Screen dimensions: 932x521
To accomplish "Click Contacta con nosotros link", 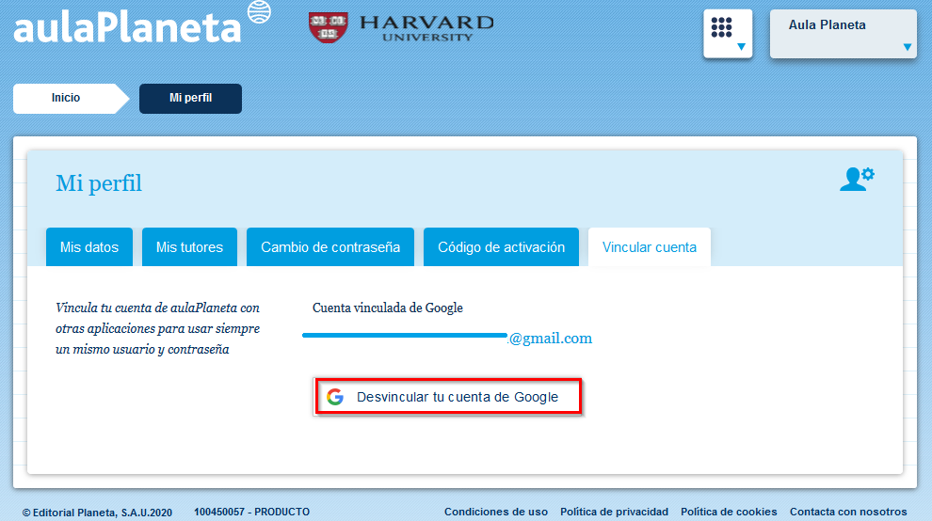I will pos(848,512).
